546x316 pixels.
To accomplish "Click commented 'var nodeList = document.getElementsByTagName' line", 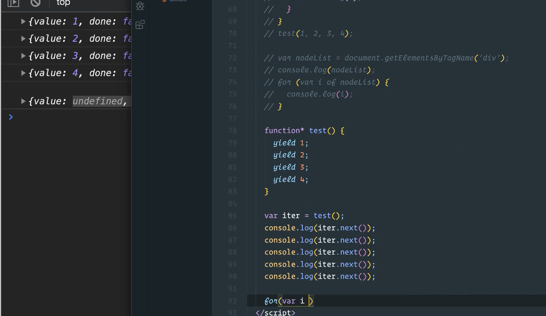I will (x=386, y=58).
